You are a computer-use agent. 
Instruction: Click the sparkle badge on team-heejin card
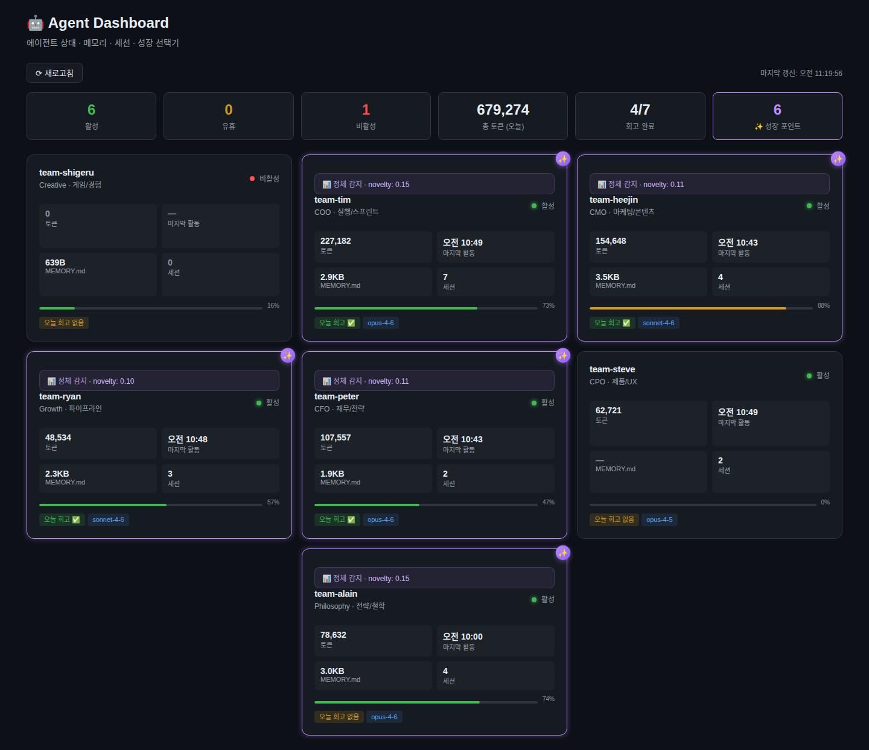point(838,159)
